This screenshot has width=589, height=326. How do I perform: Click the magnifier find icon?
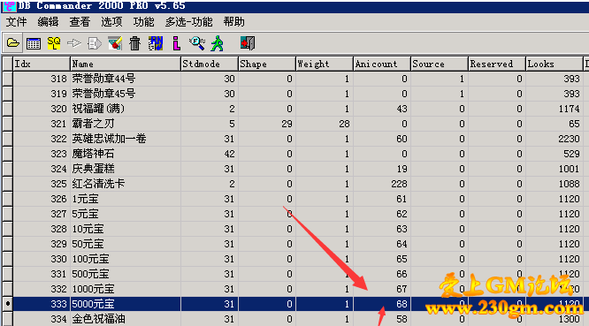tap(197, 43)
